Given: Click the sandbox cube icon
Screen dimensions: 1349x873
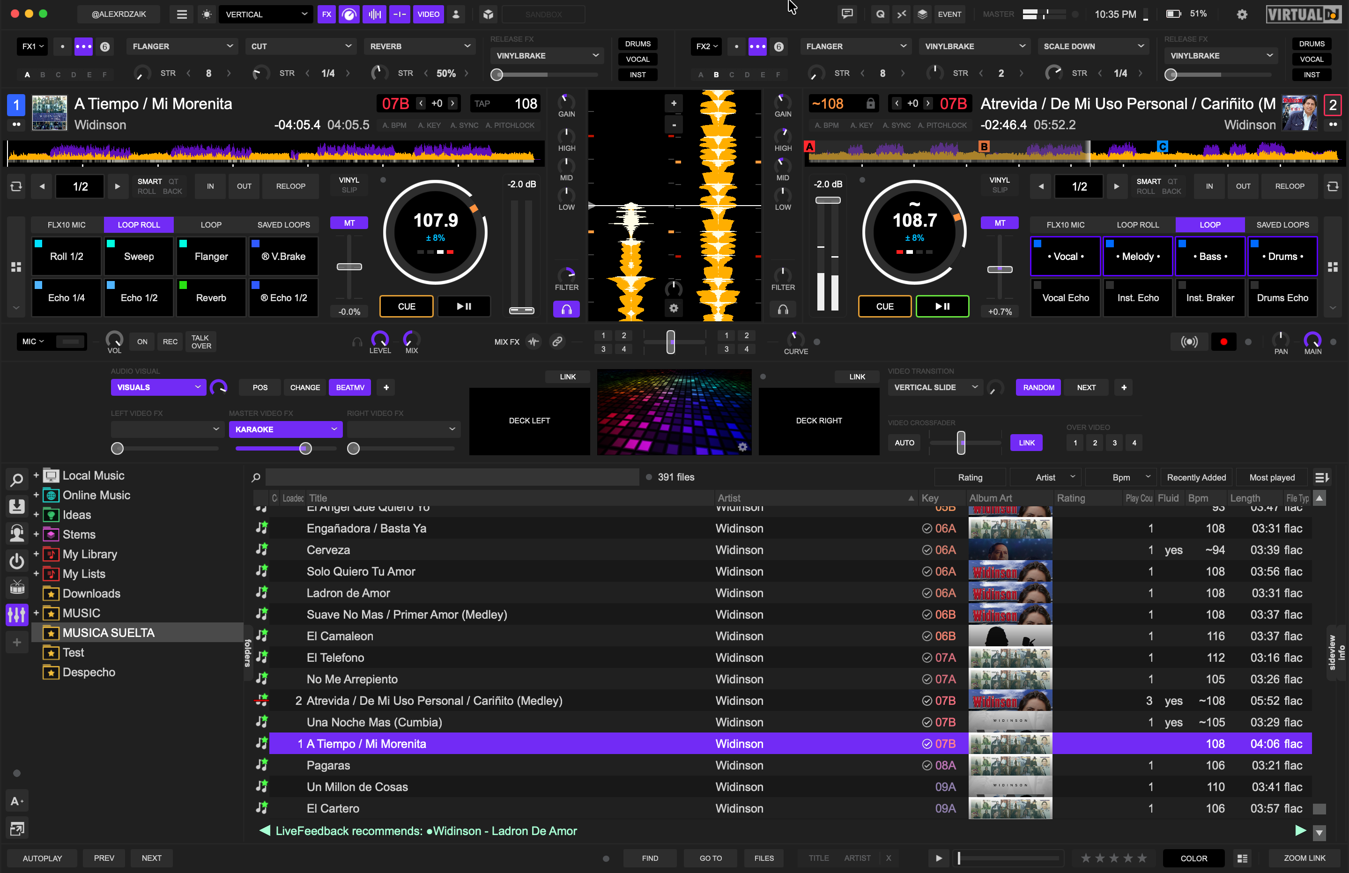Looking at the screenshot, I should tap(488, 14).
